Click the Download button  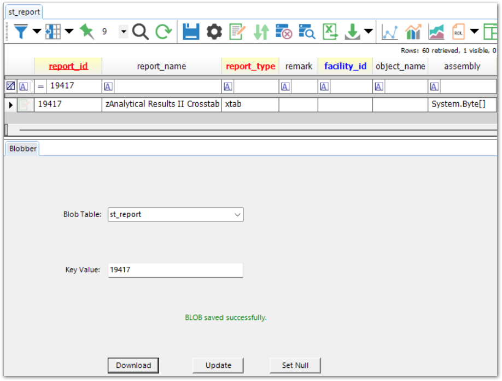pos(133,365)
